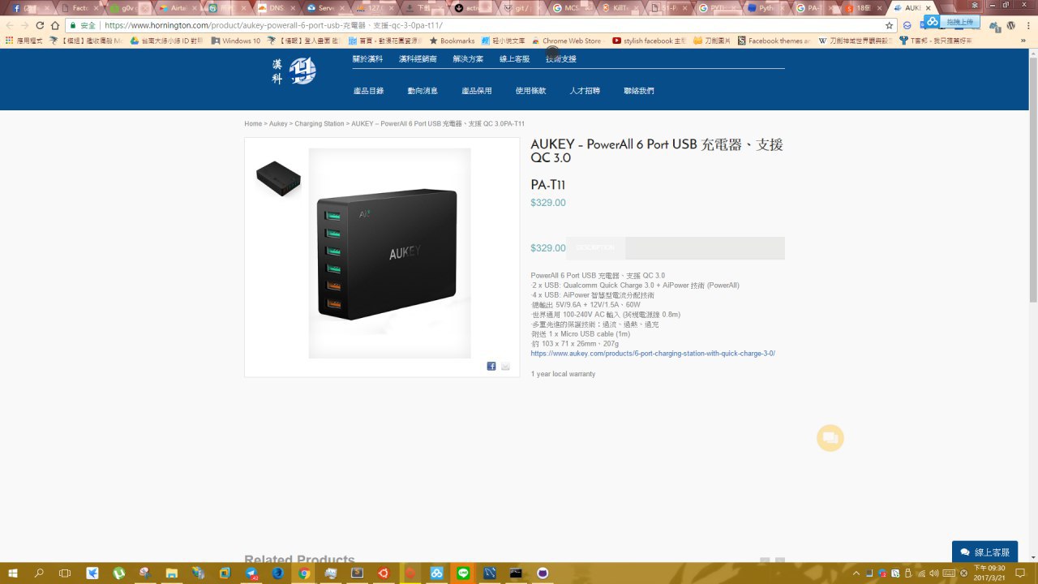Open the Bookmarks folder in bookmarks bar
Image resolution: width=1038 pixels, height=584 pixels.
point(452,41)
